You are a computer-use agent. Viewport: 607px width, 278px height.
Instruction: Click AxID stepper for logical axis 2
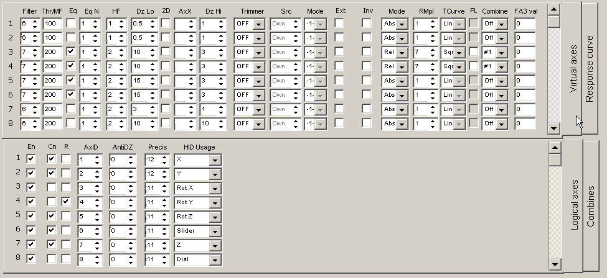tap(97, 174)
